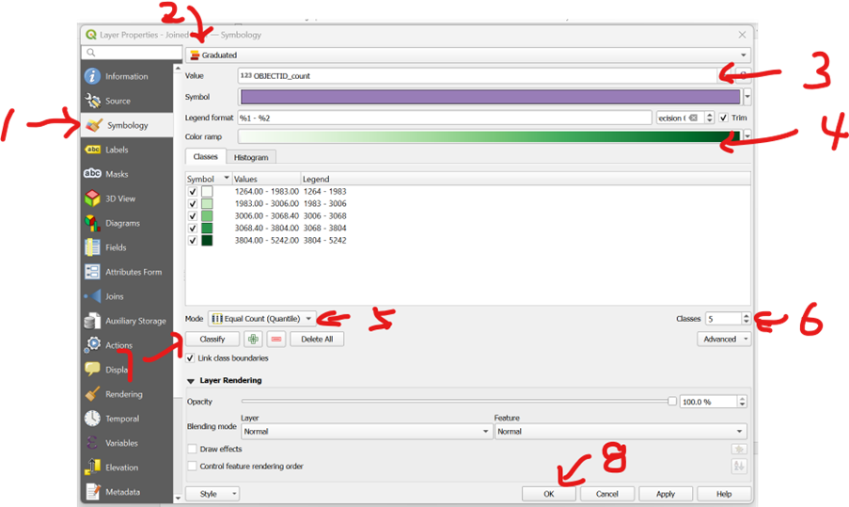Click the Delete All button
This screenshot has height=507, width=849.
(317, 339)
